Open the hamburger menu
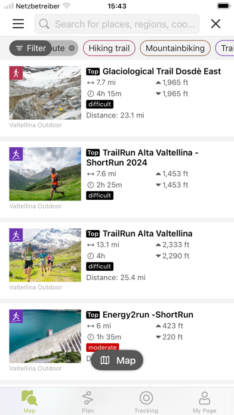The image size is (234, 415). pyautogui.click(x=19, y=24)
